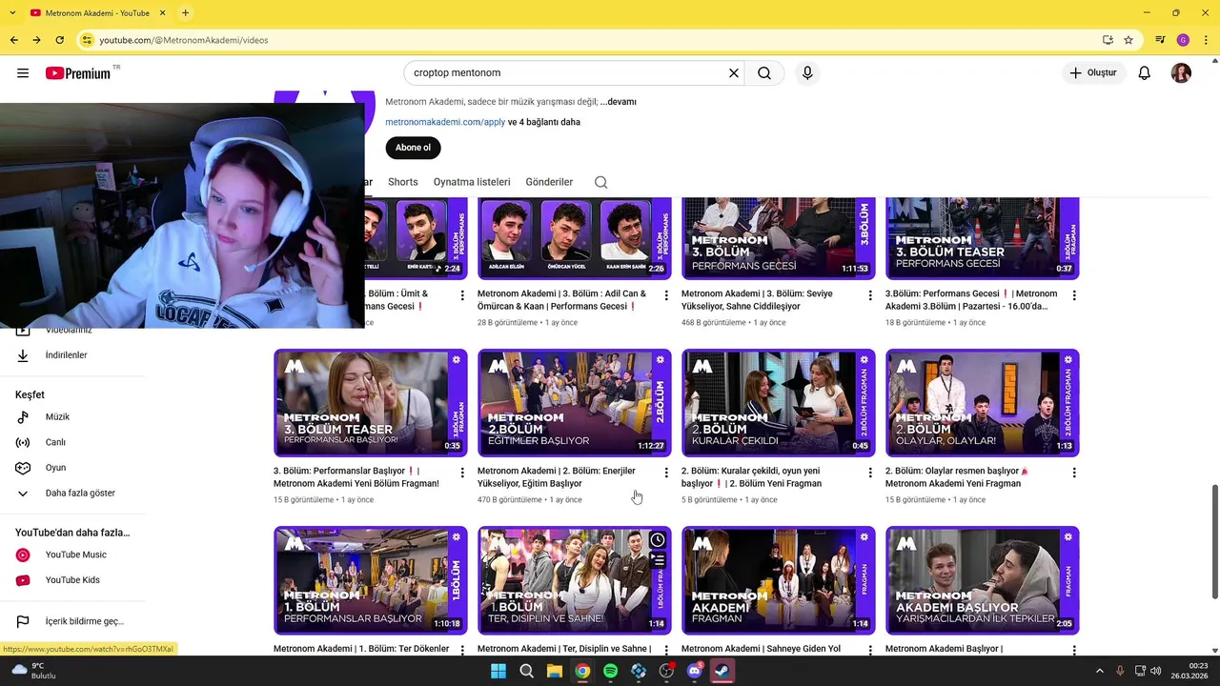Open YouTube Kids from sidebar
Image resolution: width=1220 pixels, height=686 pixels.
(x=72, y=580)
